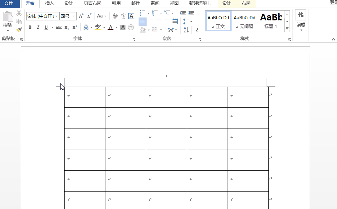Increase font size with grow font icon
The image size is (337, 209).
(x=81, y=16)
